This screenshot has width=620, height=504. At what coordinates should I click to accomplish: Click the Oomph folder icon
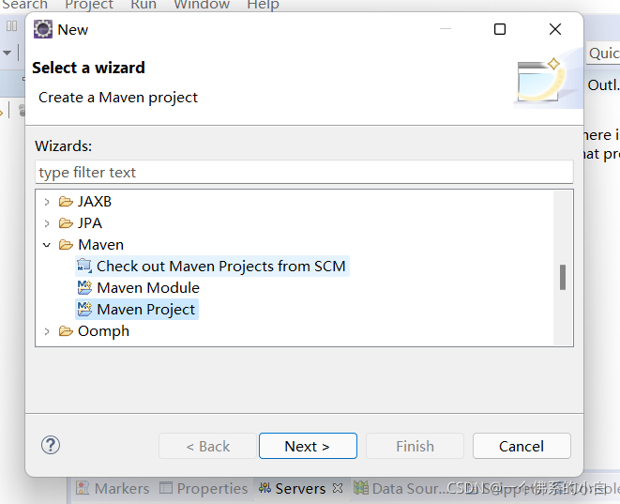[66, 331]
